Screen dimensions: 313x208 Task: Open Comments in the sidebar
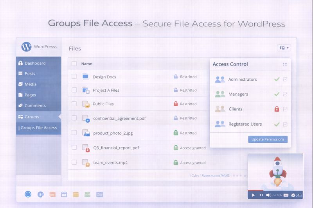[x=38, y=105]
